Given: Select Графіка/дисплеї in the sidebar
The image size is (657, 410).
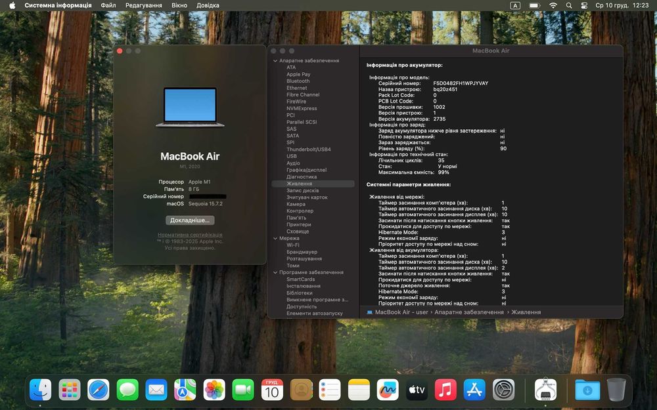Looking at the screenshot, I should 306,170.
